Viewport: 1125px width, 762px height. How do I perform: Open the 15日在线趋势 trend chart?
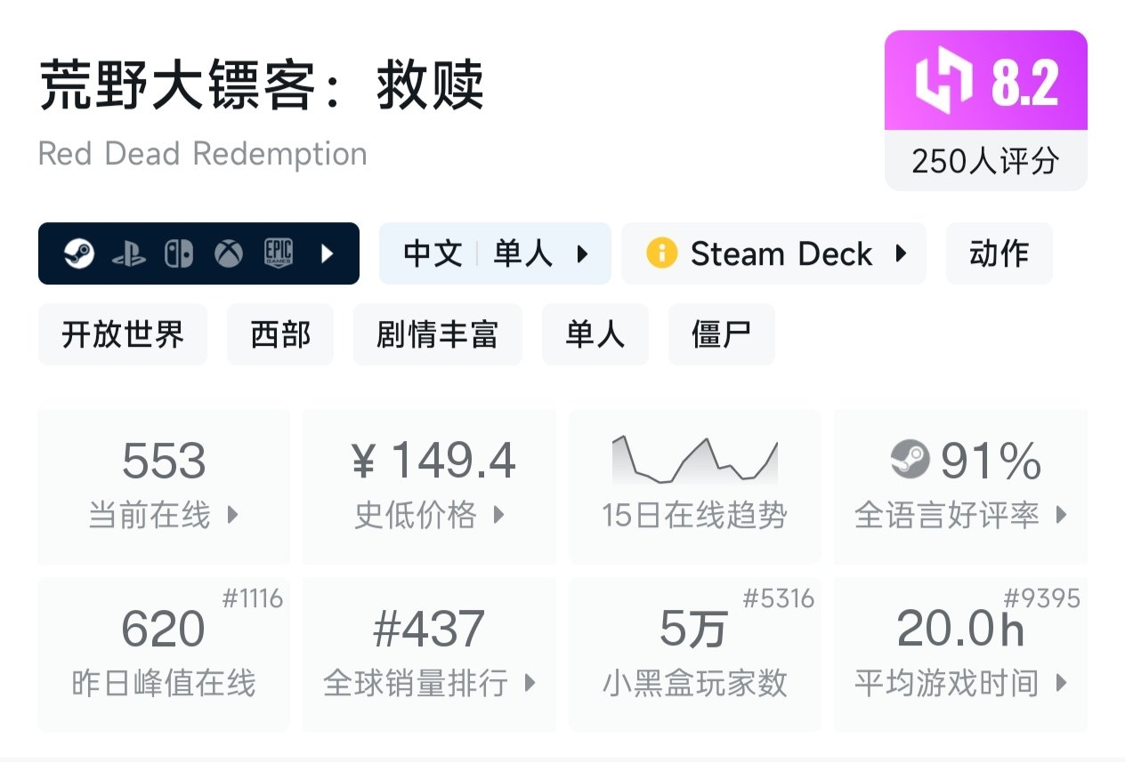coord(694,485)
